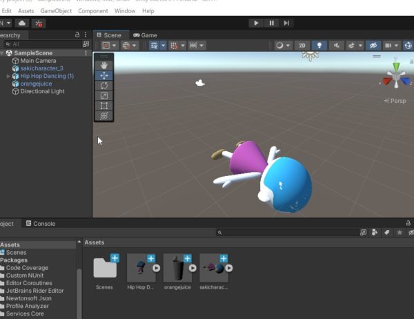This screenshot has width=414, height=319.
Task: Select the orangejuice asset thumbnail
Action: tap(179, 267)
